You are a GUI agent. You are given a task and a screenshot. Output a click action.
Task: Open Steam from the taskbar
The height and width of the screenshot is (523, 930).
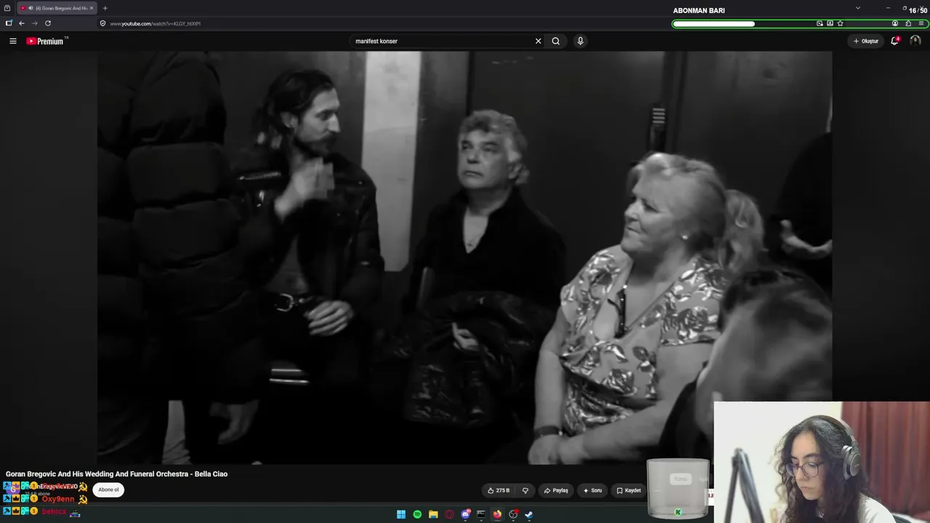click(529, 514)
